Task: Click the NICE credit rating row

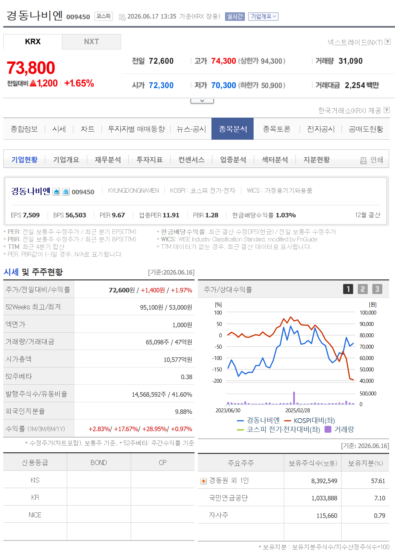Action: coord(99,515)
